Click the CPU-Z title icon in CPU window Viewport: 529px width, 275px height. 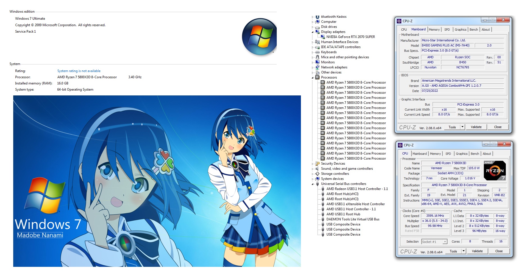[400, 145]
